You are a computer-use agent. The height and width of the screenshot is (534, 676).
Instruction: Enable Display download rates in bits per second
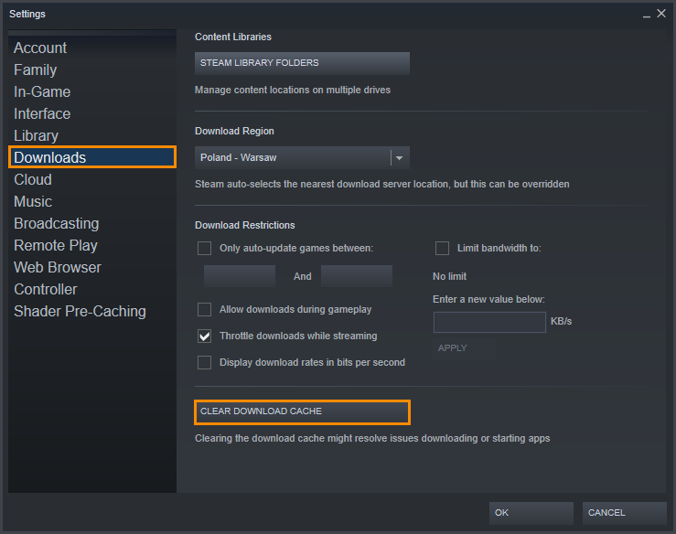point(204,362)
